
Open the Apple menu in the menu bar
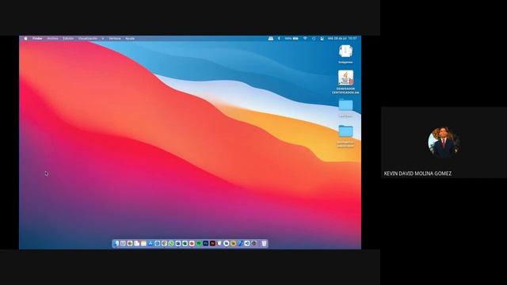(x=25, y=39)
